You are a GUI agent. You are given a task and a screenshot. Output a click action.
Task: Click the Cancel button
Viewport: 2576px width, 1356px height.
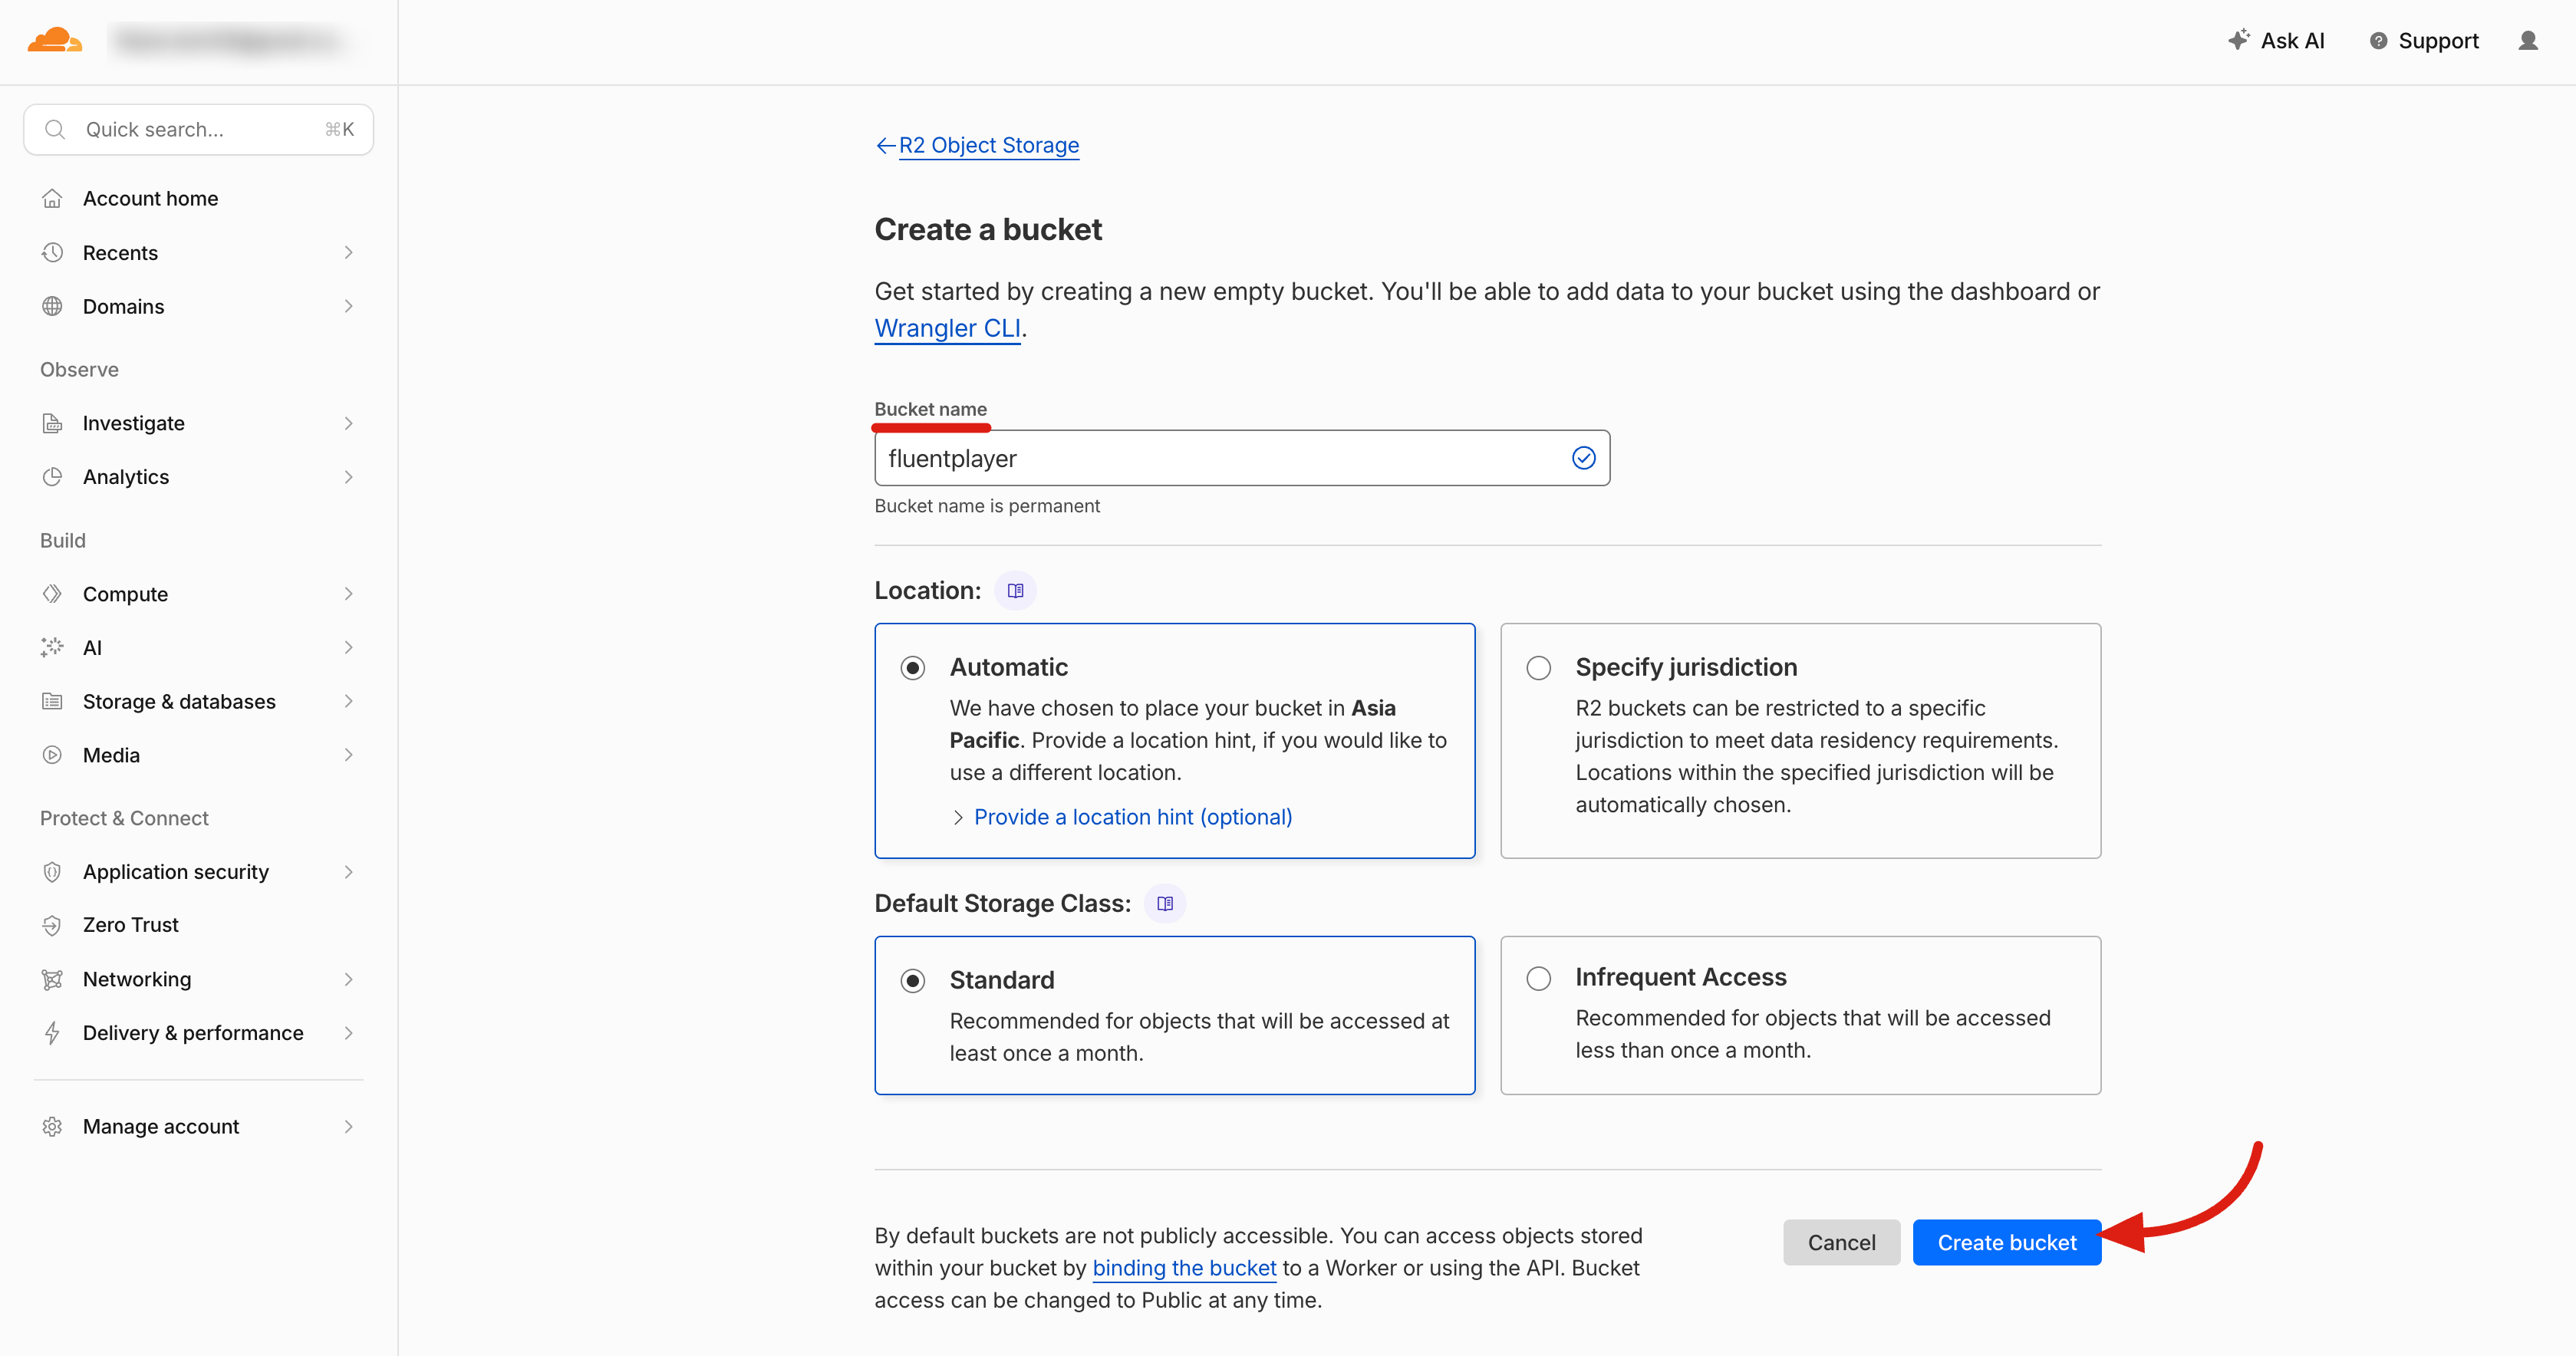(x=1841, y=1242)
